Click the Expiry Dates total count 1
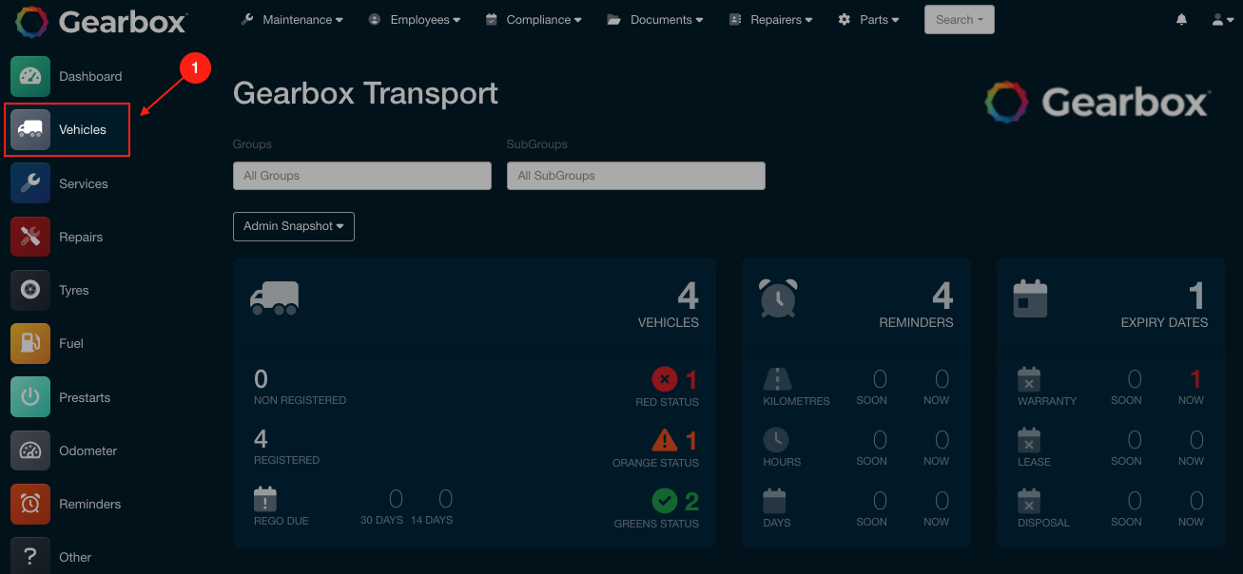 tap(1197, 297)
